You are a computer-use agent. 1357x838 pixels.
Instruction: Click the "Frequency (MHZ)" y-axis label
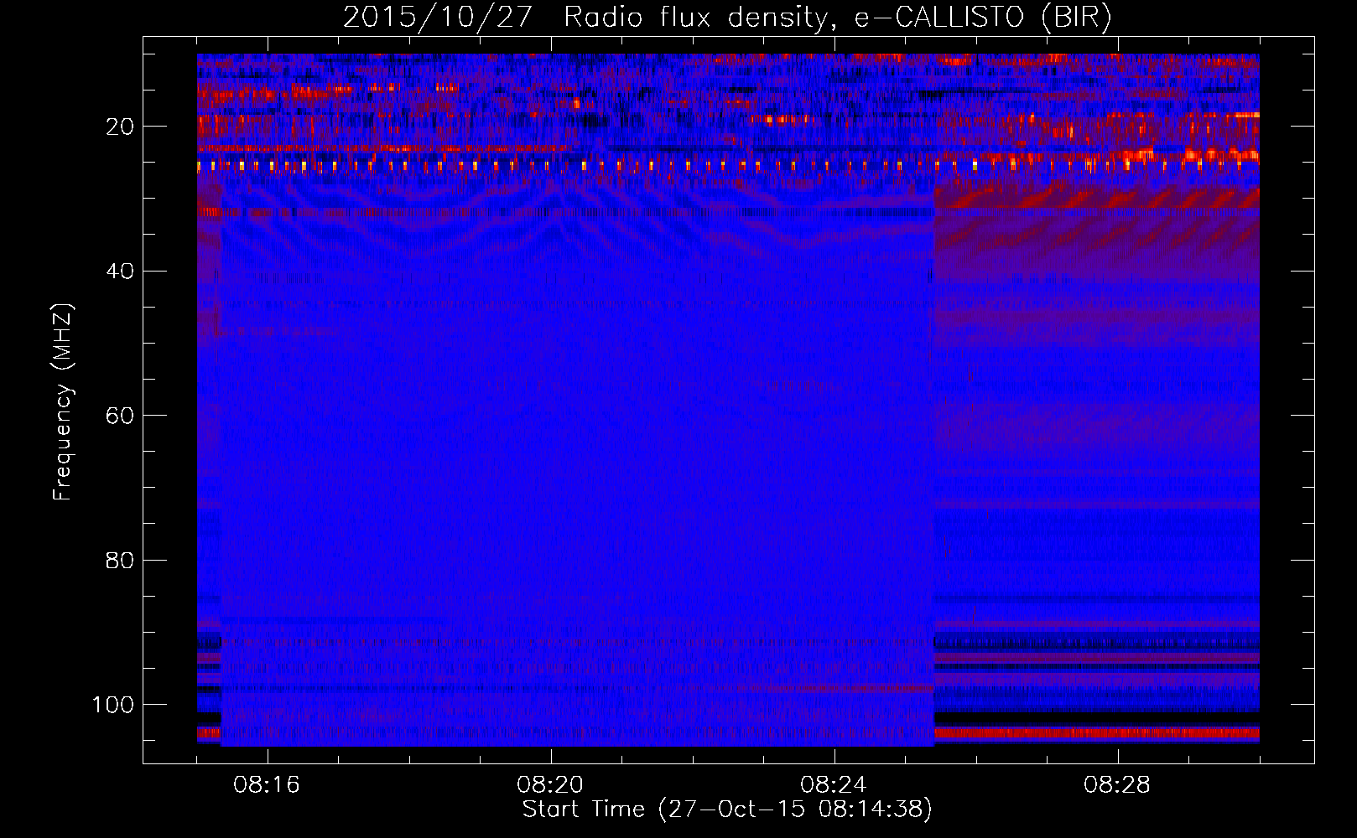tap(63, 402)
